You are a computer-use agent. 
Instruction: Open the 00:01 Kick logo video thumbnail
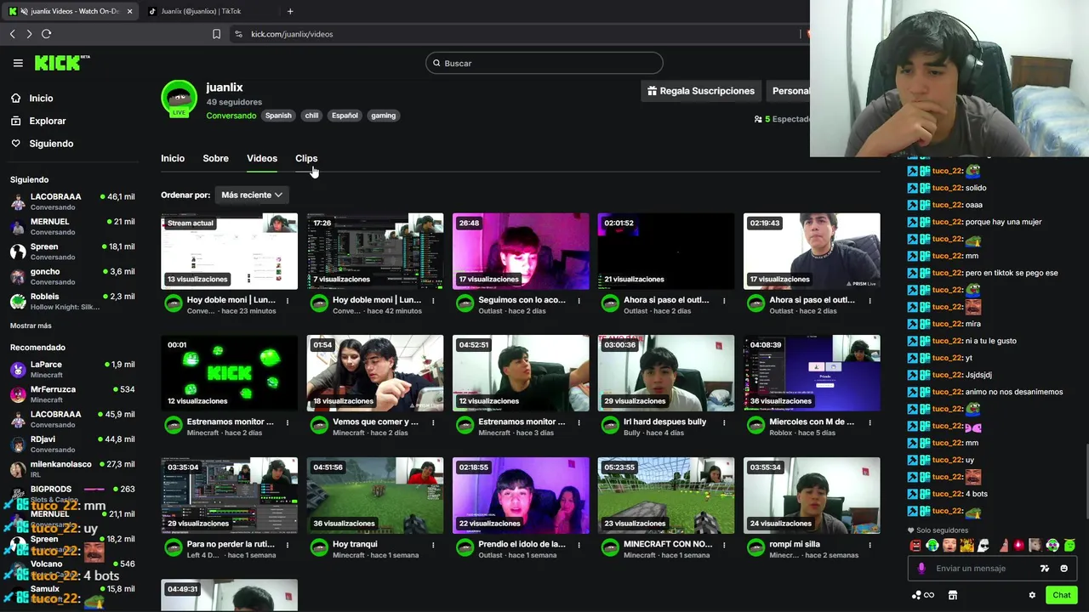pyautogui.click(x=229, y=373)
